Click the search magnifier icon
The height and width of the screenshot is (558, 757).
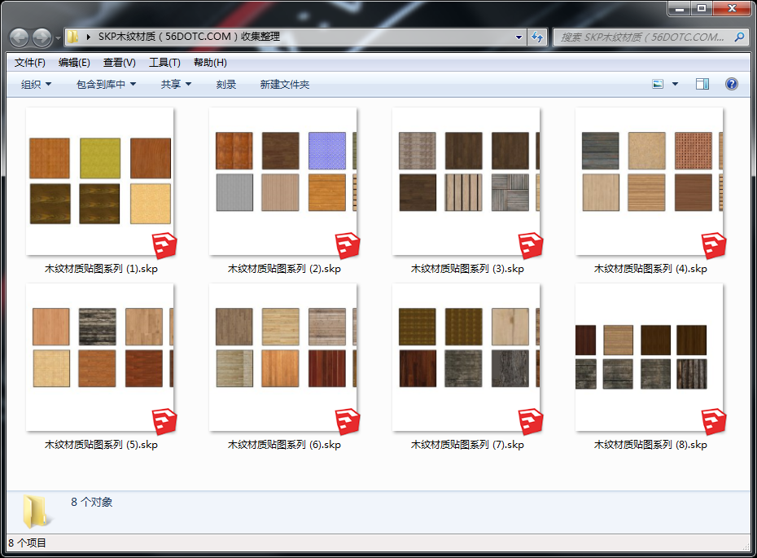[739, 37]
